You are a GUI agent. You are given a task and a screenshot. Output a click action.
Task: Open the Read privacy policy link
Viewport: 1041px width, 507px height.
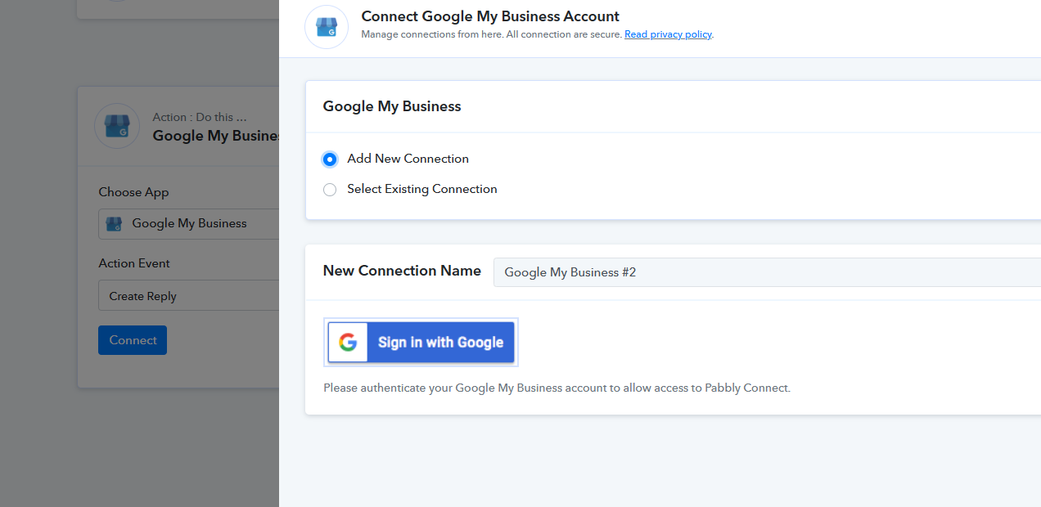coord(668,34)
